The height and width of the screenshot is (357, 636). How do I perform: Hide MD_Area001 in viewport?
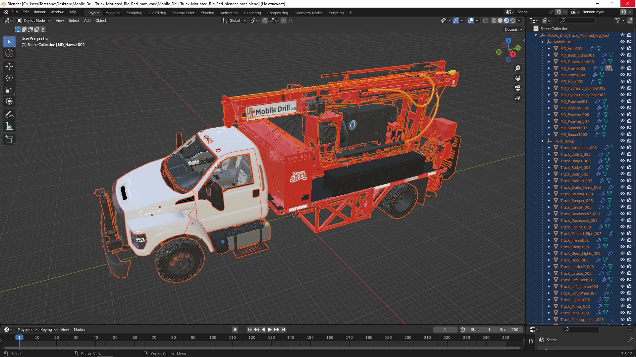[x=622, y=48]
